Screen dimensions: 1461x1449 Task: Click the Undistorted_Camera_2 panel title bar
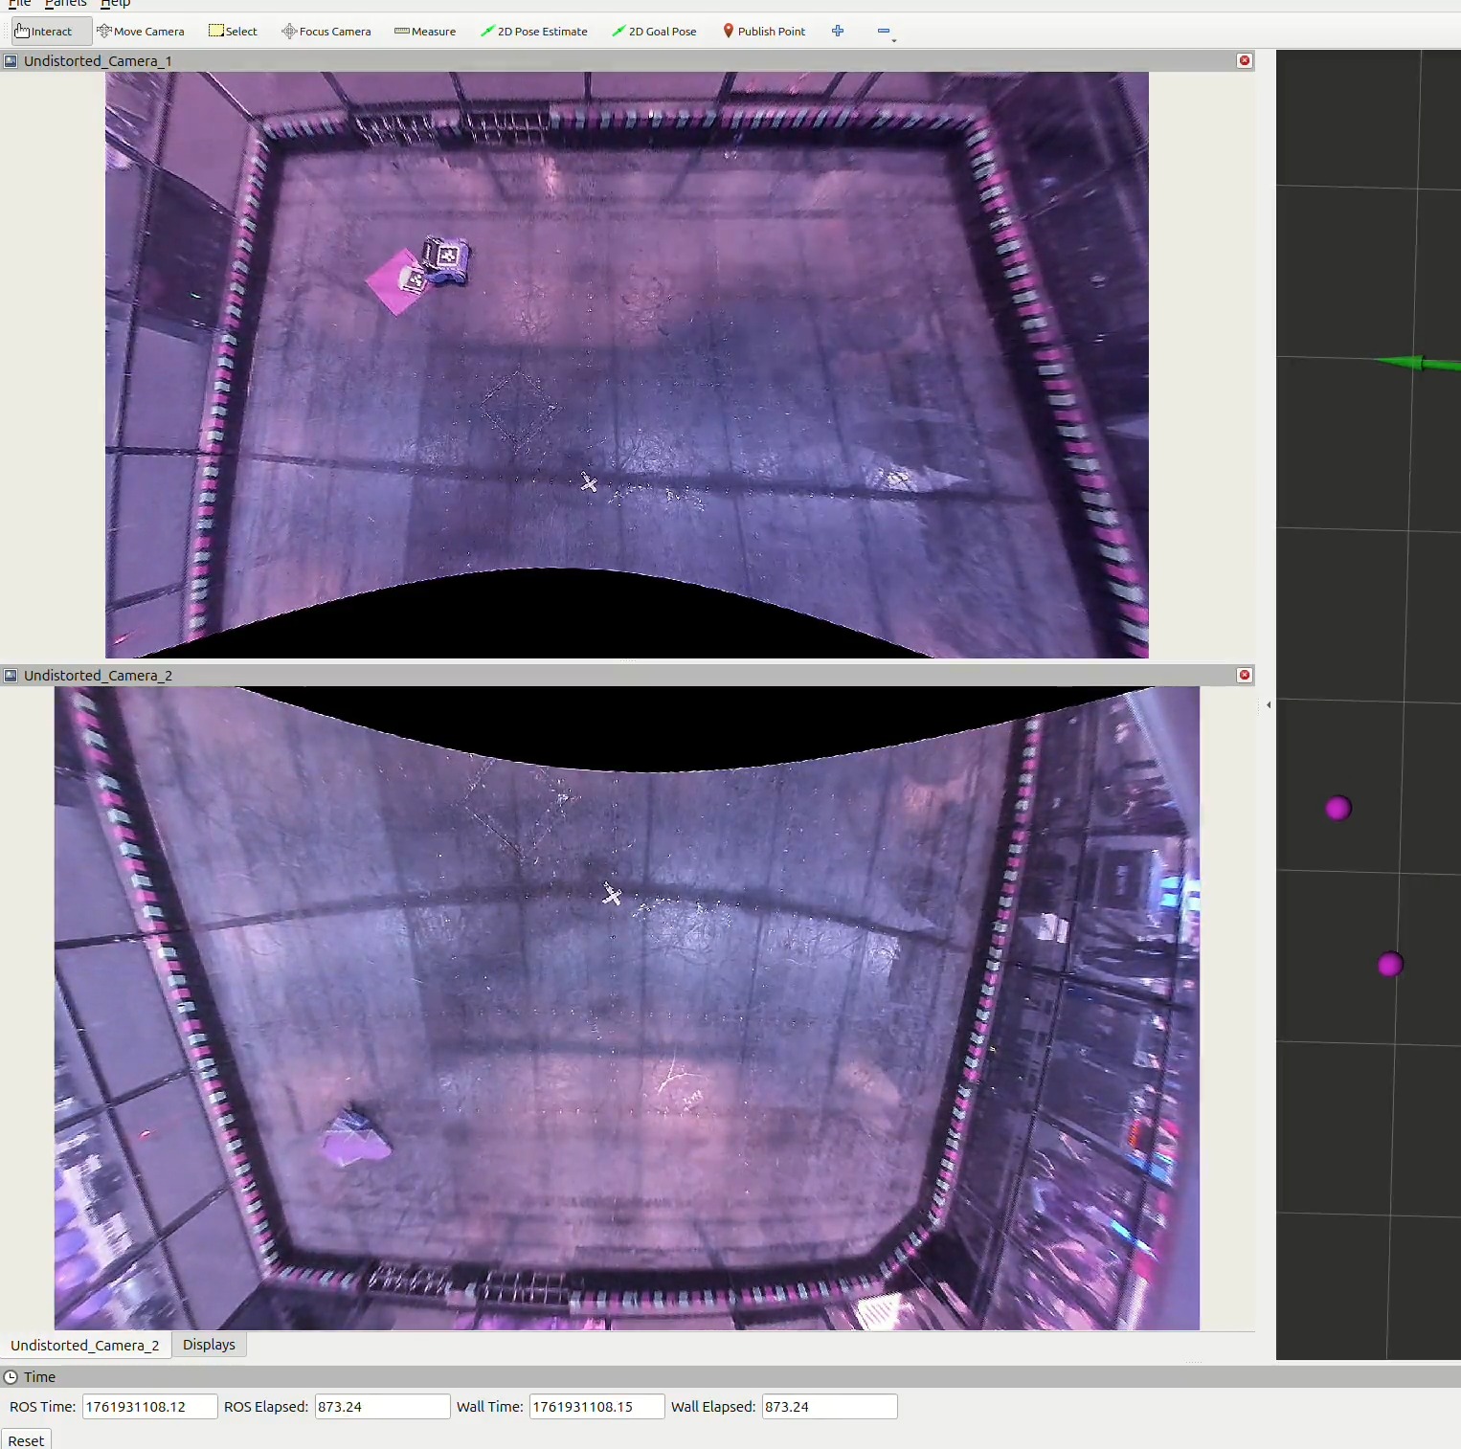coord(627,675)
